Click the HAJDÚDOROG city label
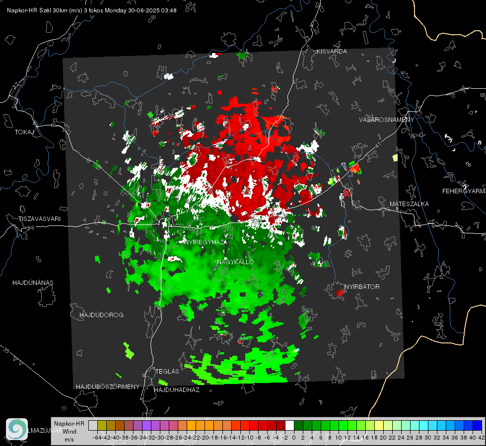Viewport: 486px width, 446px height. pyautogui.click(x=101, y=315)
